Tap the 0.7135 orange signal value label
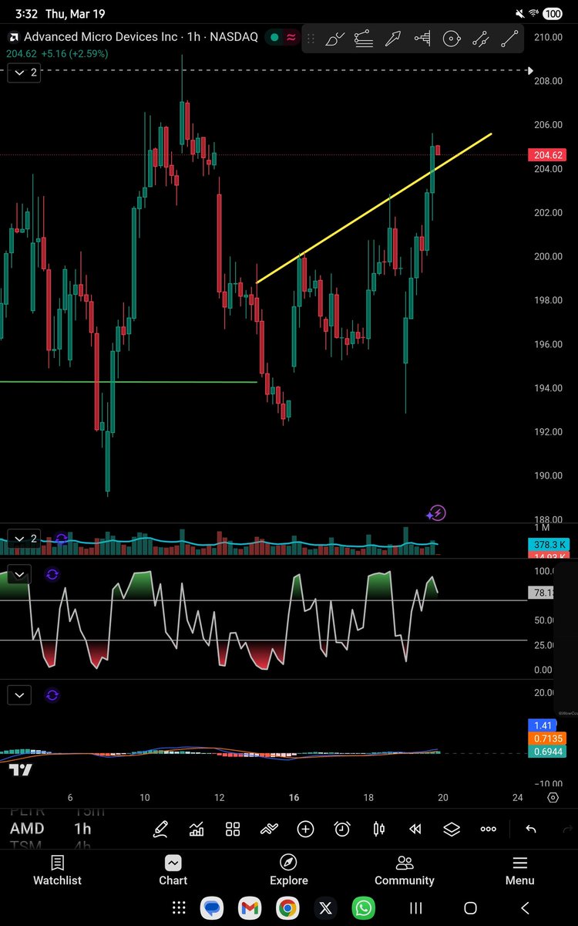This screenshot has width=578, height=926. pyautogui.click(x=546, y=738)
